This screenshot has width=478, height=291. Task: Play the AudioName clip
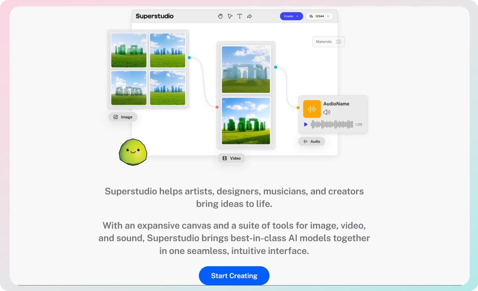306,124
